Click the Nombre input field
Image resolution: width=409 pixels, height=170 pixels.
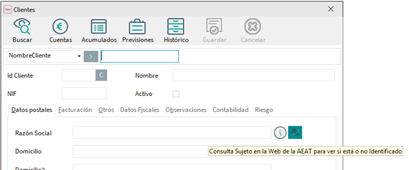coord(253,76)
